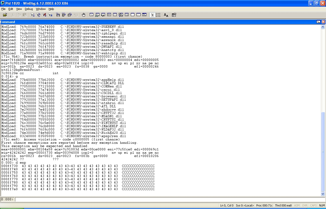Click the Go (run) toolbar icon
The height and width of the screenshot is (209, 326).
32,15
